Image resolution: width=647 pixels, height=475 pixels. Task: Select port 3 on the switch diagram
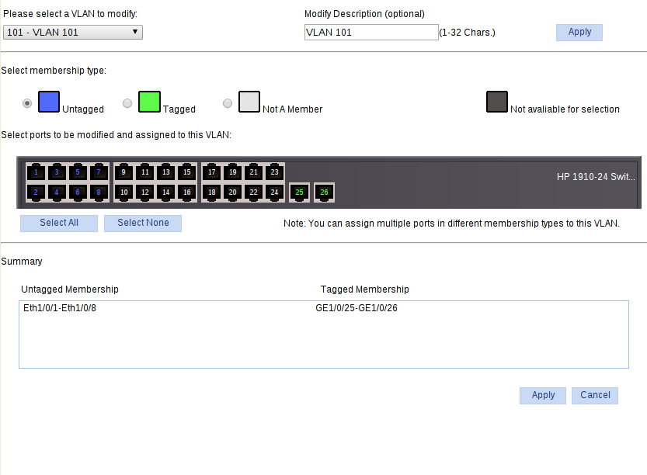pos(57,172)
